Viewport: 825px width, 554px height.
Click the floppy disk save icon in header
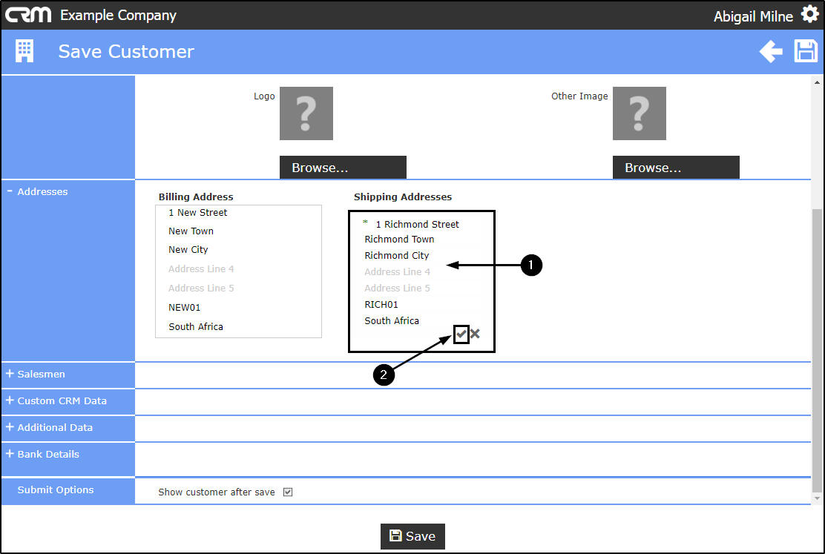click(x=806, y=52)
